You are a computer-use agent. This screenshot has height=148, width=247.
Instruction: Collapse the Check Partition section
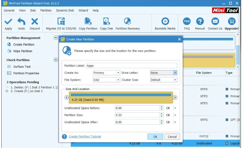coord(56,60)
